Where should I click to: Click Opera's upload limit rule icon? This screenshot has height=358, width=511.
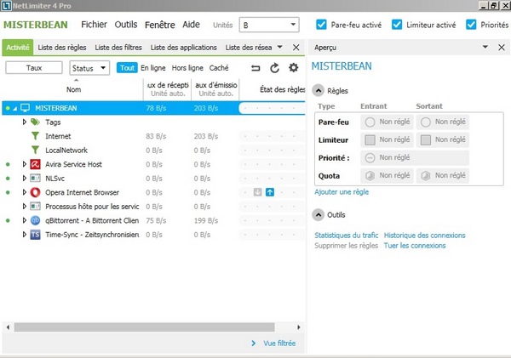click(x=270, y=192)
